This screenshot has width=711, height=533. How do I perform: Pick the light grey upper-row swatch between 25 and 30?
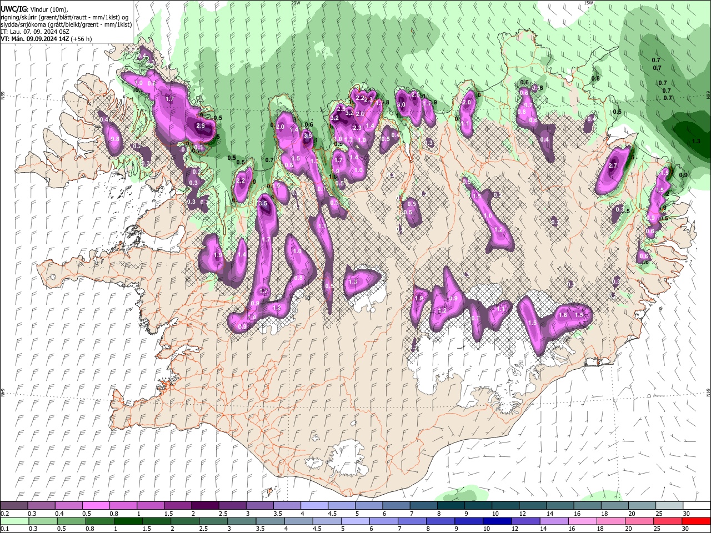[x=669, y=505]
